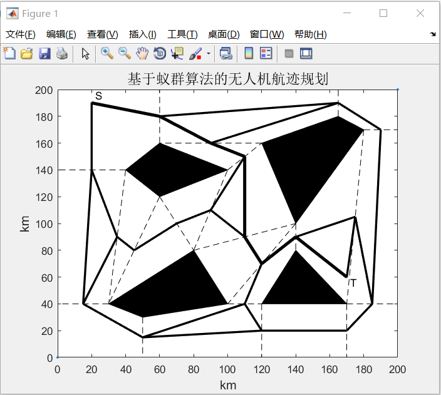
Task: Select the Data Cursor tool
Action: pyautogui.click(x=177, y=53)
